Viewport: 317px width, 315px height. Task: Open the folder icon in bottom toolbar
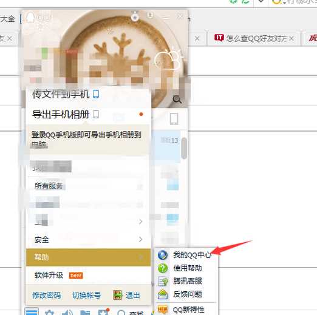click(x=85, y=312)
